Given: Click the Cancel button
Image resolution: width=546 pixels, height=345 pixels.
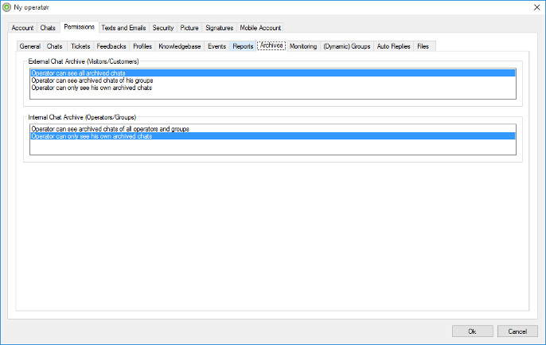Looking at the screenshot, I should pyautogui.click(x=517, y=331).
